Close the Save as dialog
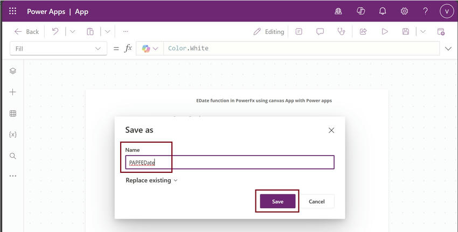458x232 pixels. pos(331,130)
